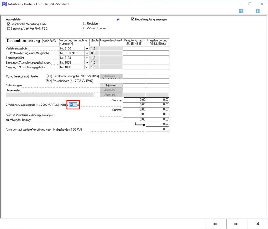Click Erfassen button for Ablichtungen

pos(111,86)
